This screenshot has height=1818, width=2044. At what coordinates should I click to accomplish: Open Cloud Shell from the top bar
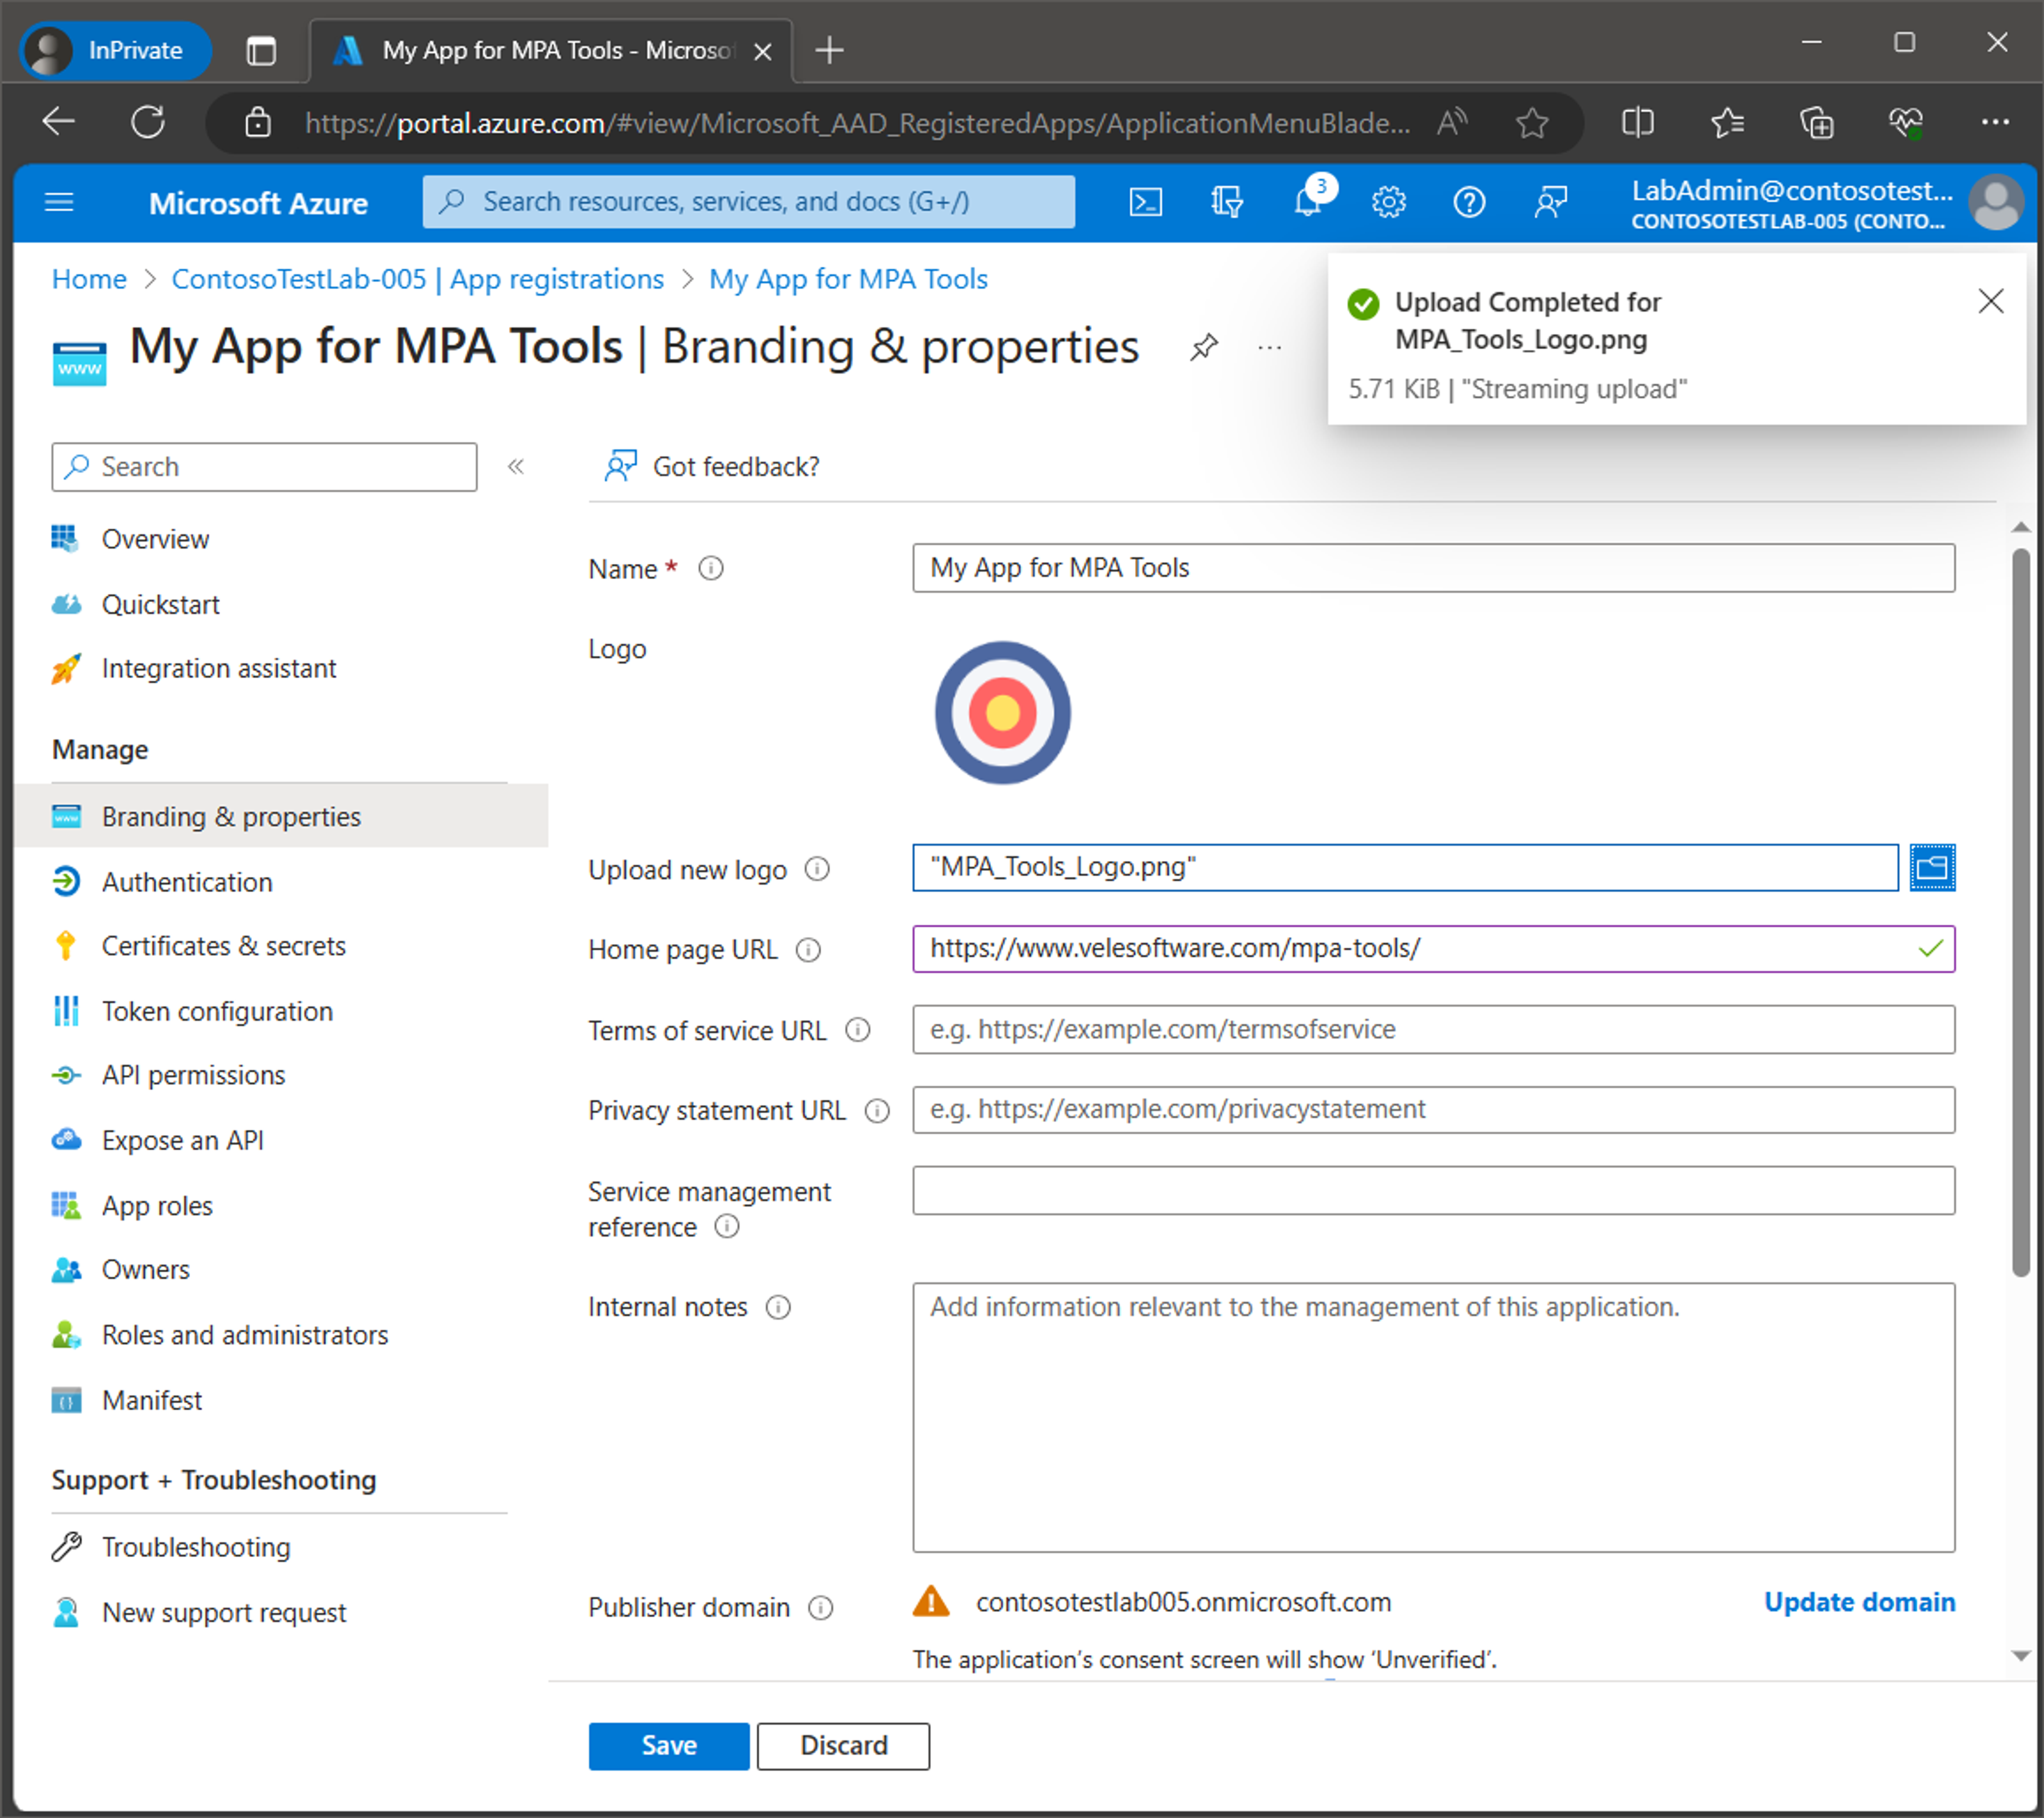coord(1145,203)
